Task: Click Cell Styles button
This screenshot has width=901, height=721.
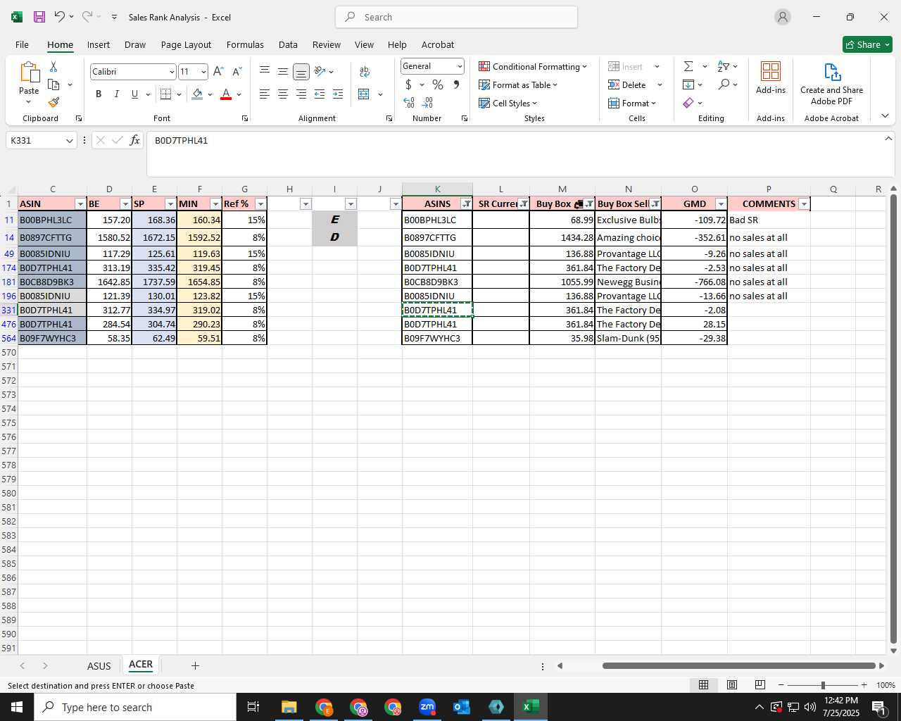Action: [508, 103]
